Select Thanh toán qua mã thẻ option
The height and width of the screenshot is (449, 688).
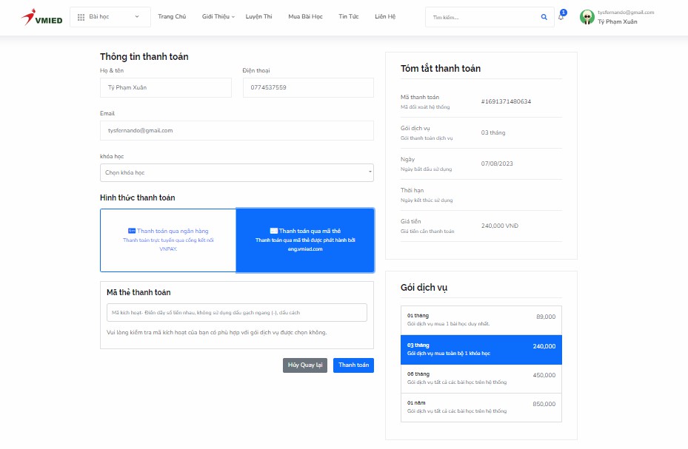305,240
